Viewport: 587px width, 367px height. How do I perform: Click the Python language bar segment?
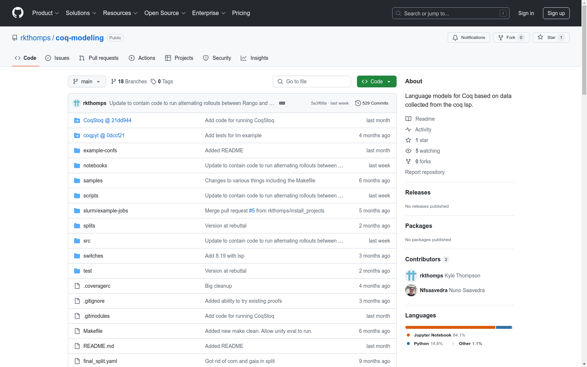504,327
